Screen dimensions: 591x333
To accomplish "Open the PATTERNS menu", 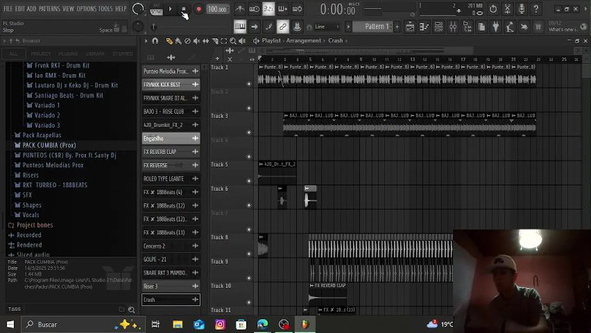I will tap(49, 9).
